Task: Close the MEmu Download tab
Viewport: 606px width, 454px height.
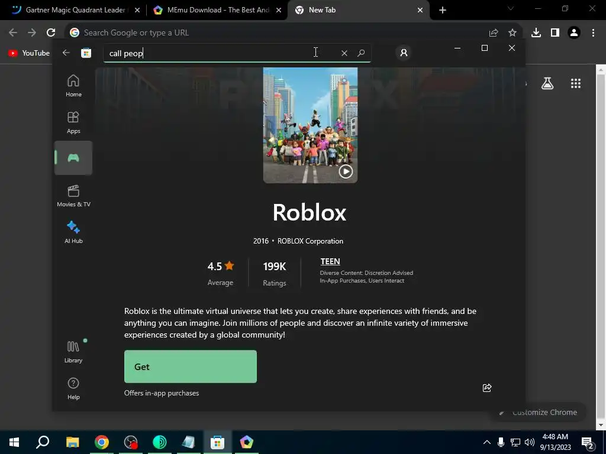Action: (279, 10)
